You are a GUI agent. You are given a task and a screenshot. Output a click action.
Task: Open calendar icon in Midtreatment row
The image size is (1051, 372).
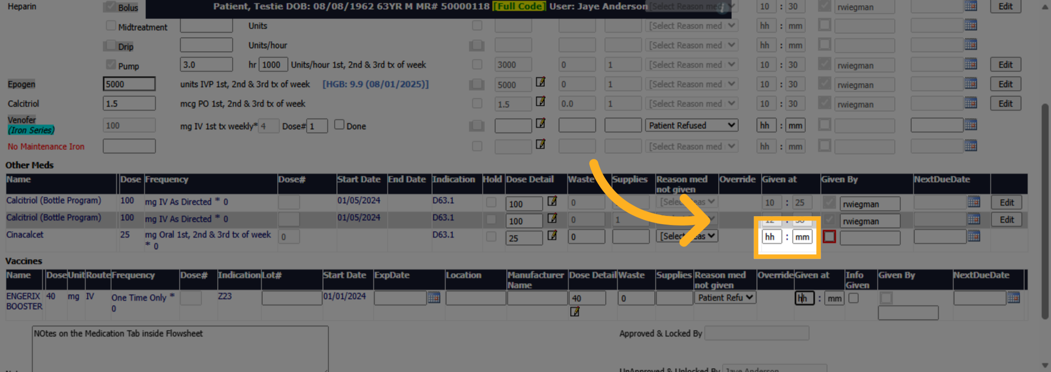click(970, 25)
